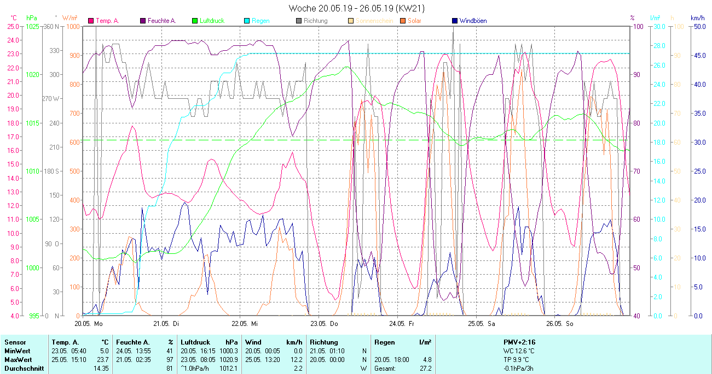Screen dimensions: 712x374
Task: Click the '^1.0hPa/h' pressure rate entry
Action: tap(195, 369)
